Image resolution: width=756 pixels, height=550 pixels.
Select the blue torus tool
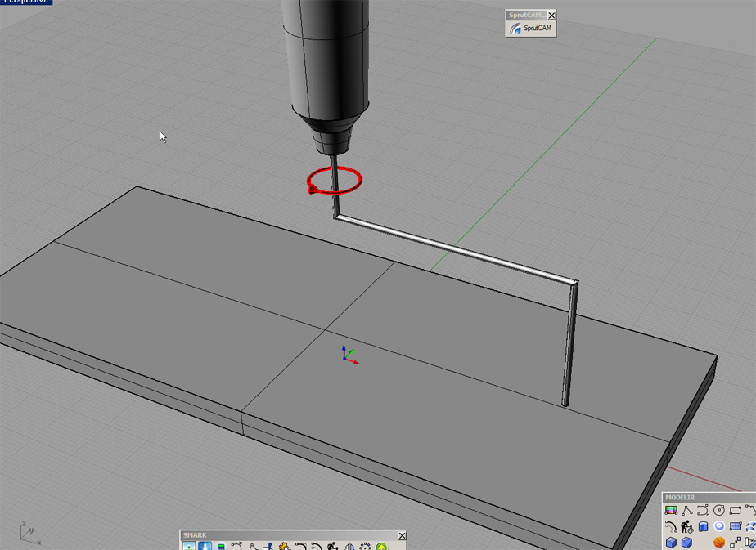(x=719, y=527)
